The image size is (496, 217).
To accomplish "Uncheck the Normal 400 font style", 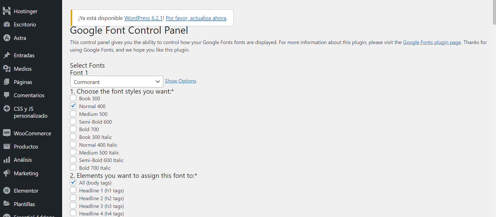I will 73,106.
